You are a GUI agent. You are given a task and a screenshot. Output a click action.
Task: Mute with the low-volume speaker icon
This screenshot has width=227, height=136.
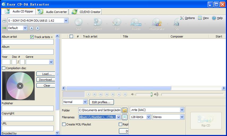(132, 94)
